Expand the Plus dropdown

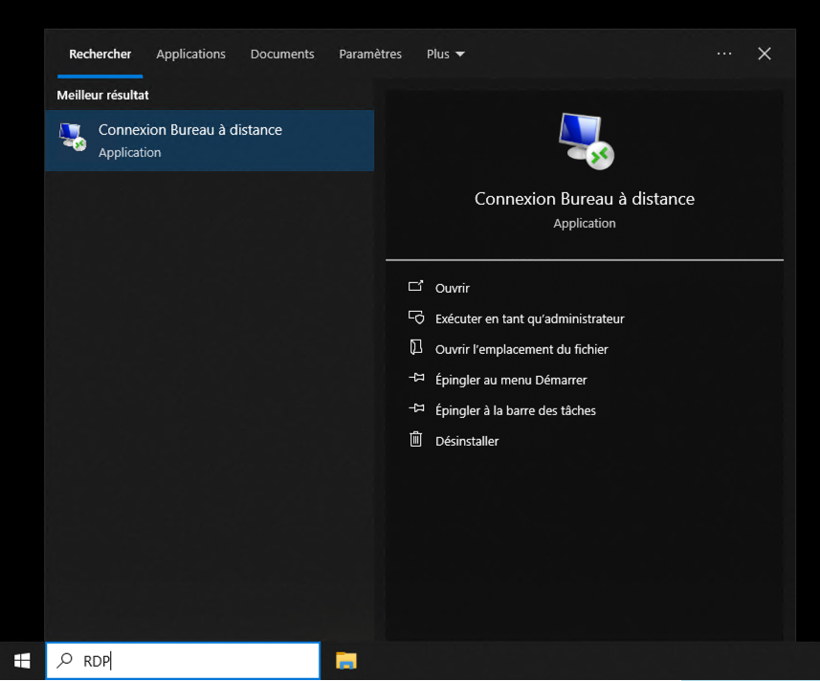446,55
